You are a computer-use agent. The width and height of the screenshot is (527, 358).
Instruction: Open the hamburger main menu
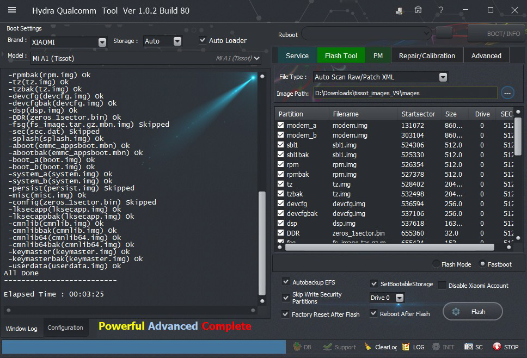(x=12, y=10)
